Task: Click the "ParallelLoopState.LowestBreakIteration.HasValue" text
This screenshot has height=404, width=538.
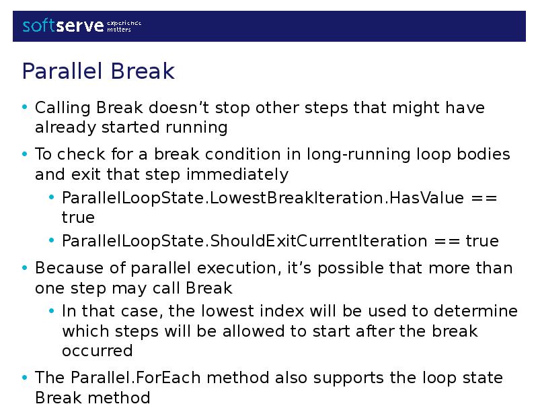Action: click(263, 198)
